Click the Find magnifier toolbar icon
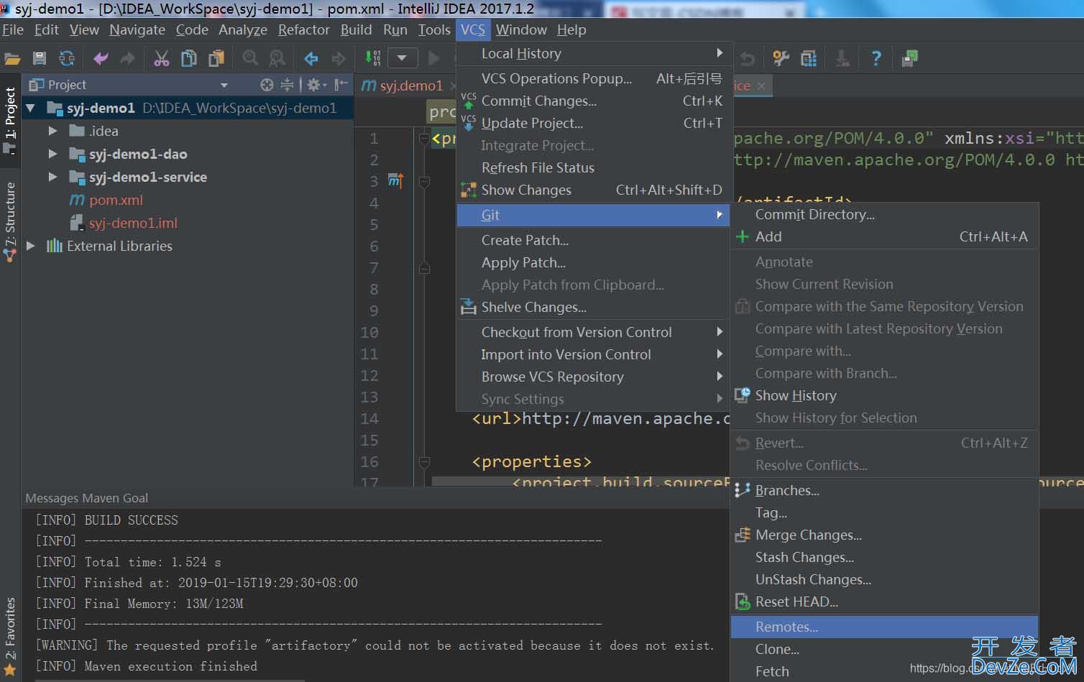Screen dimensions: 1084x682 [x=249, y=59]
